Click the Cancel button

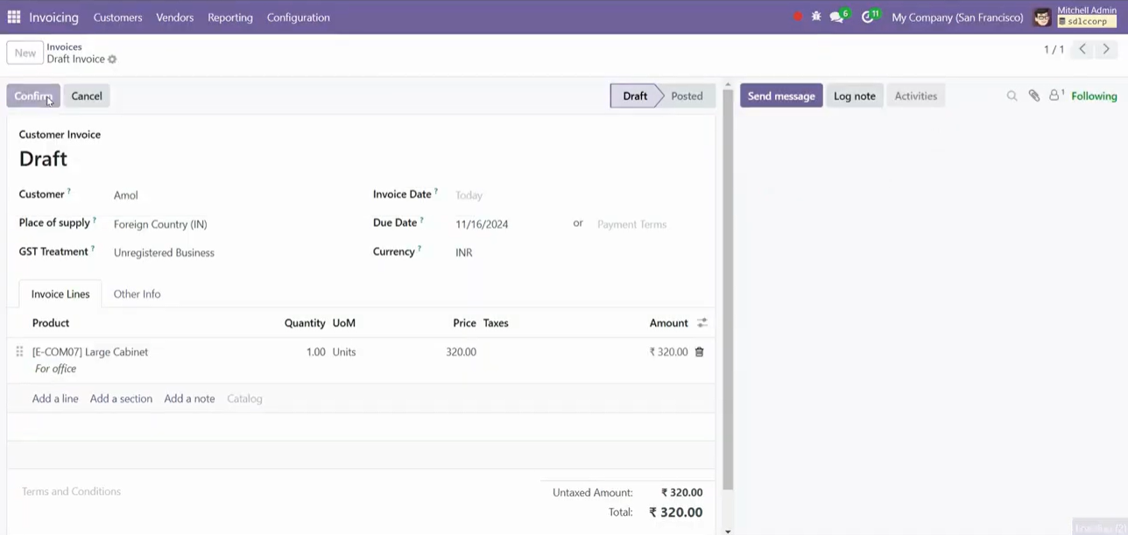(x=87, y=96)
